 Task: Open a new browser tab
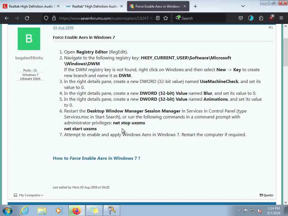pos(195,6)
